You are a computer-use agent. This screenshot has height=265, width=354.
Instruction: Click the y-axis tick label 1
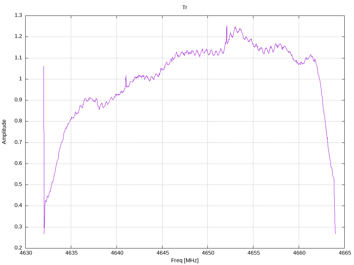pos(20,79)
